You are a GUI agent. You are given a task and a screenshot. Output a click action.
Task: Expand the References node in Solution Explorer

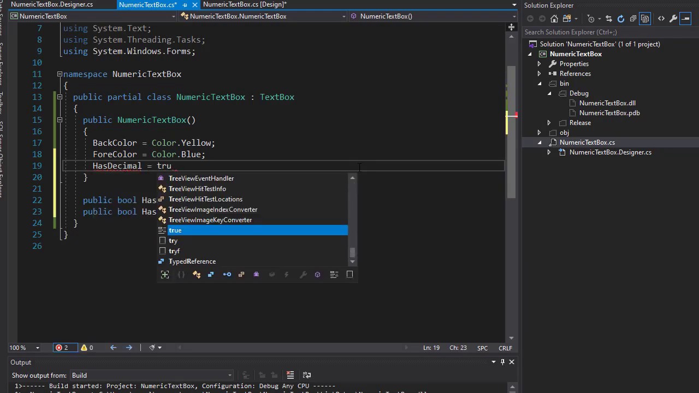[539, 74]
